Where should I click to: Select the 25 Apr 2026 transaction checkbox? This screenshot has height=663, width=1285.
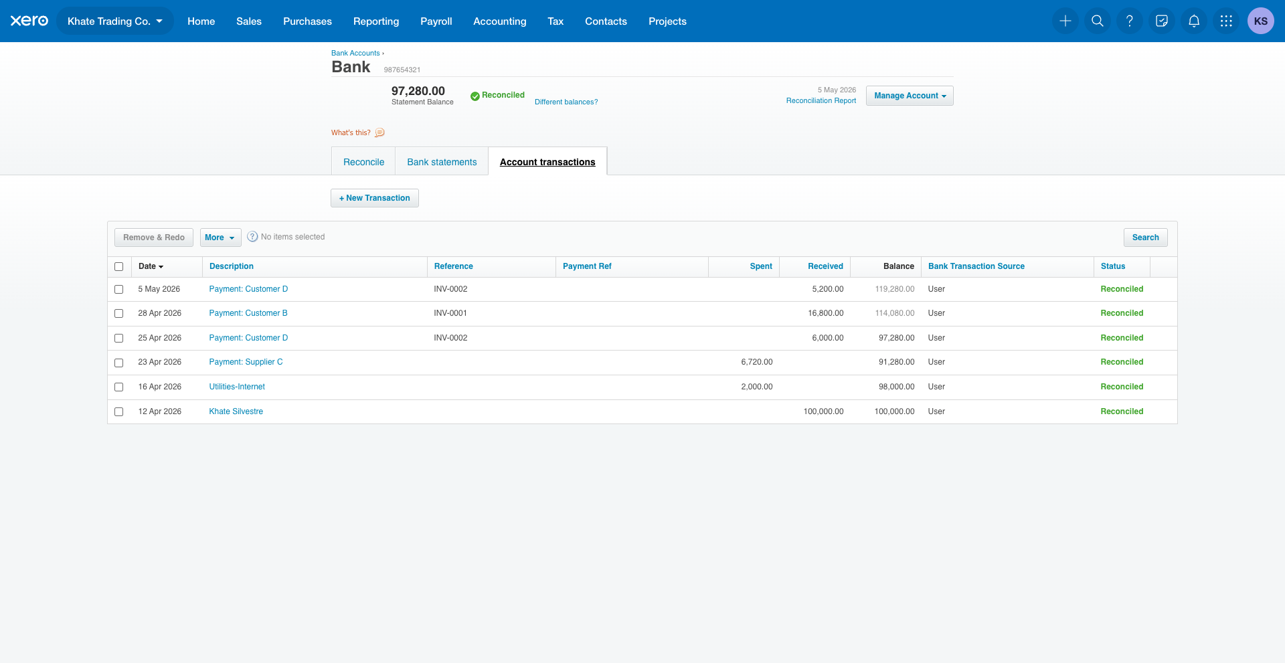click(119, 338)
